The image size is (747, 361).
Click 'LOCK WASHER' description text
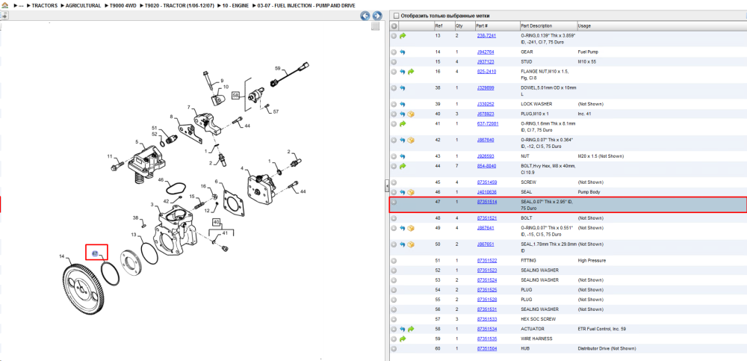(x=536, y=104)
